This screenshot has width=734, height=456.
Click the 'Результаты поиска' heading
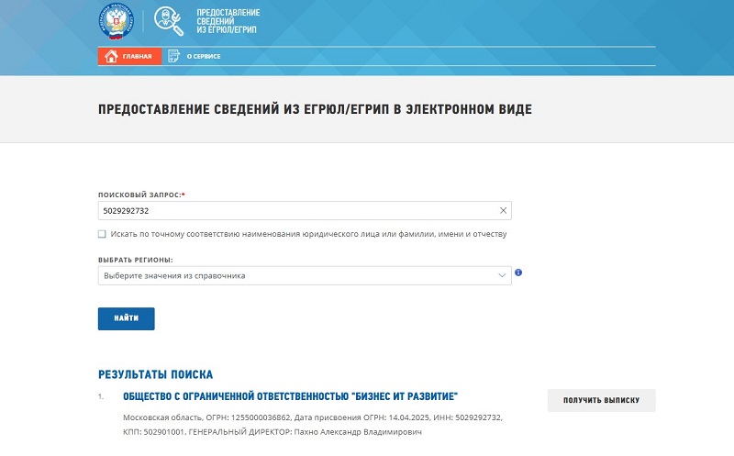[x=155, y=374]
